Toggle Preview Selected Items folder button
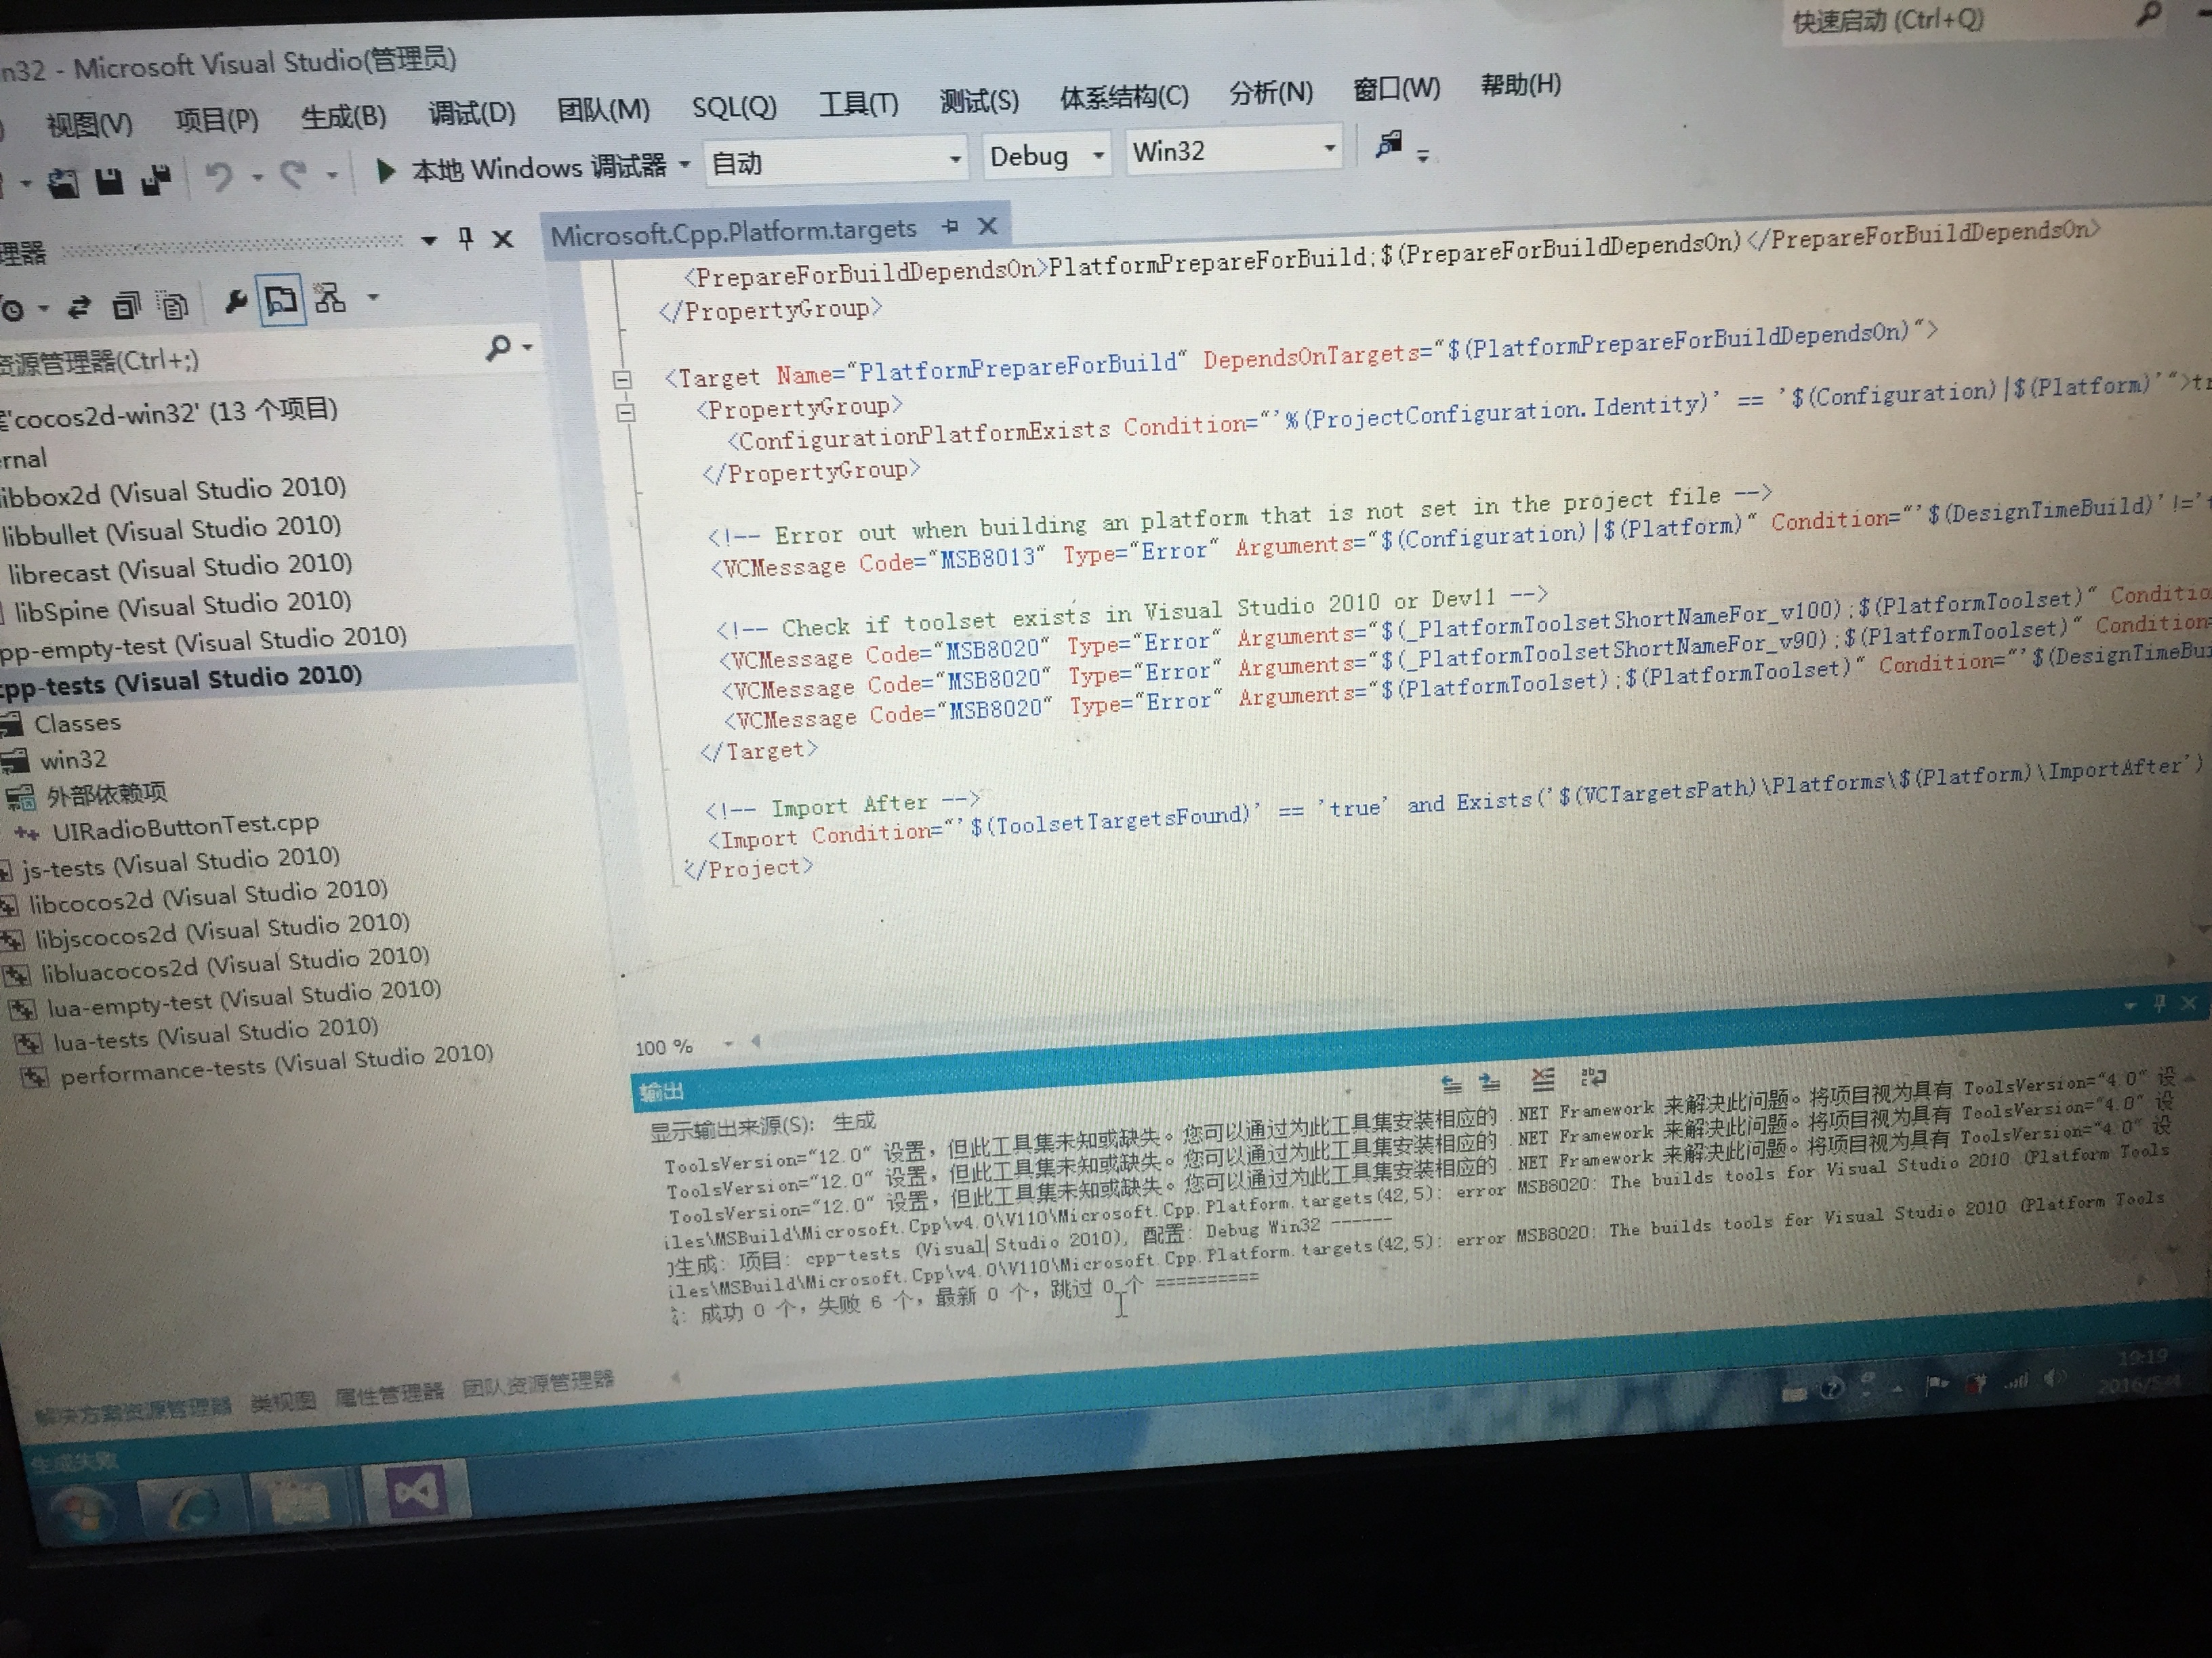The height and width of the screenshot is (1658, 2212). click(281, 300)
